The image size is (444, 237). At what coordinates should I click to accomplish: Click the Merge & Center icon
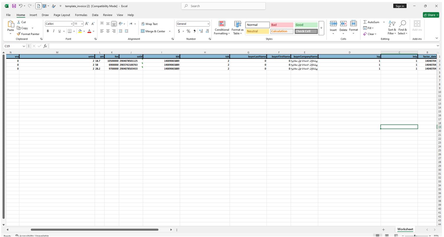click(x=143, y=31)
